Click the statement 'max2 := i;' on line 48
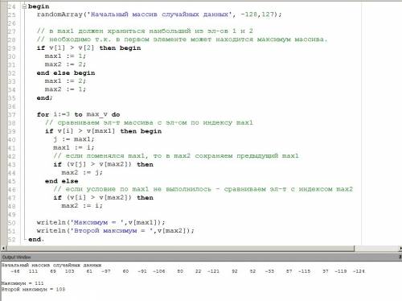The height and width of the screenshot is (301, 402). 82,206
